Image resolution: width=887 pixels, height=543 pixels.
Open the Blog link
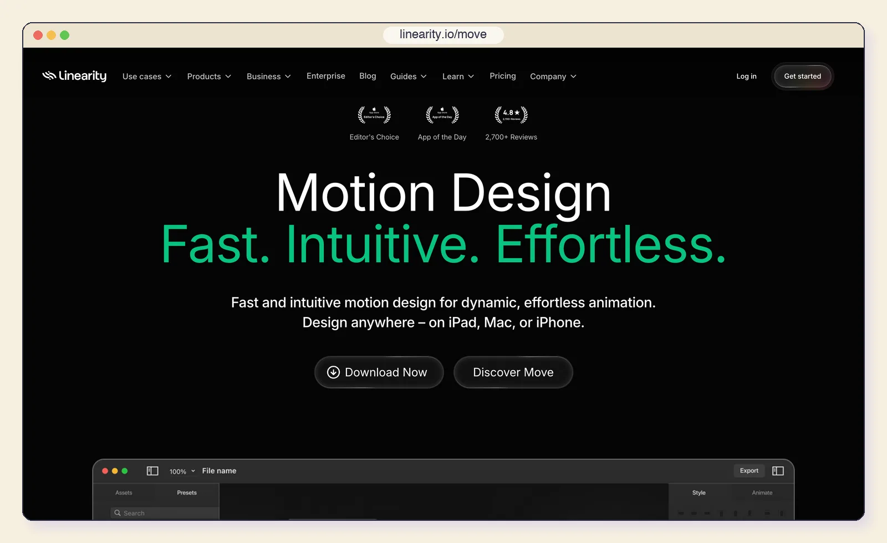click(x=368, y=76)
